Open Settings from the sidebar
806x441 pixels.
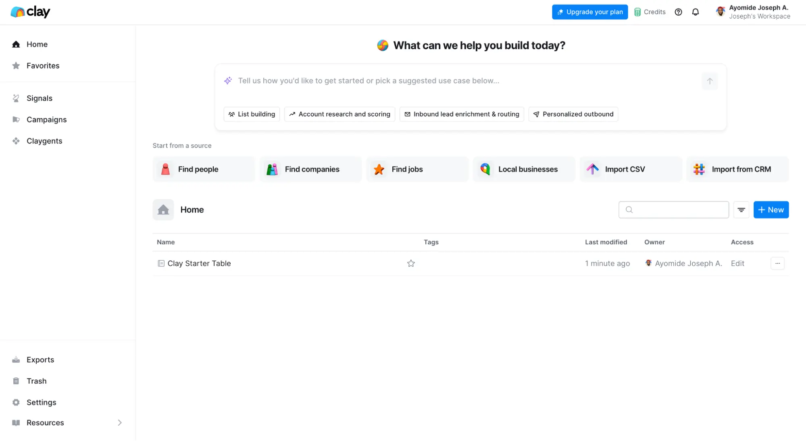[41, 402]
